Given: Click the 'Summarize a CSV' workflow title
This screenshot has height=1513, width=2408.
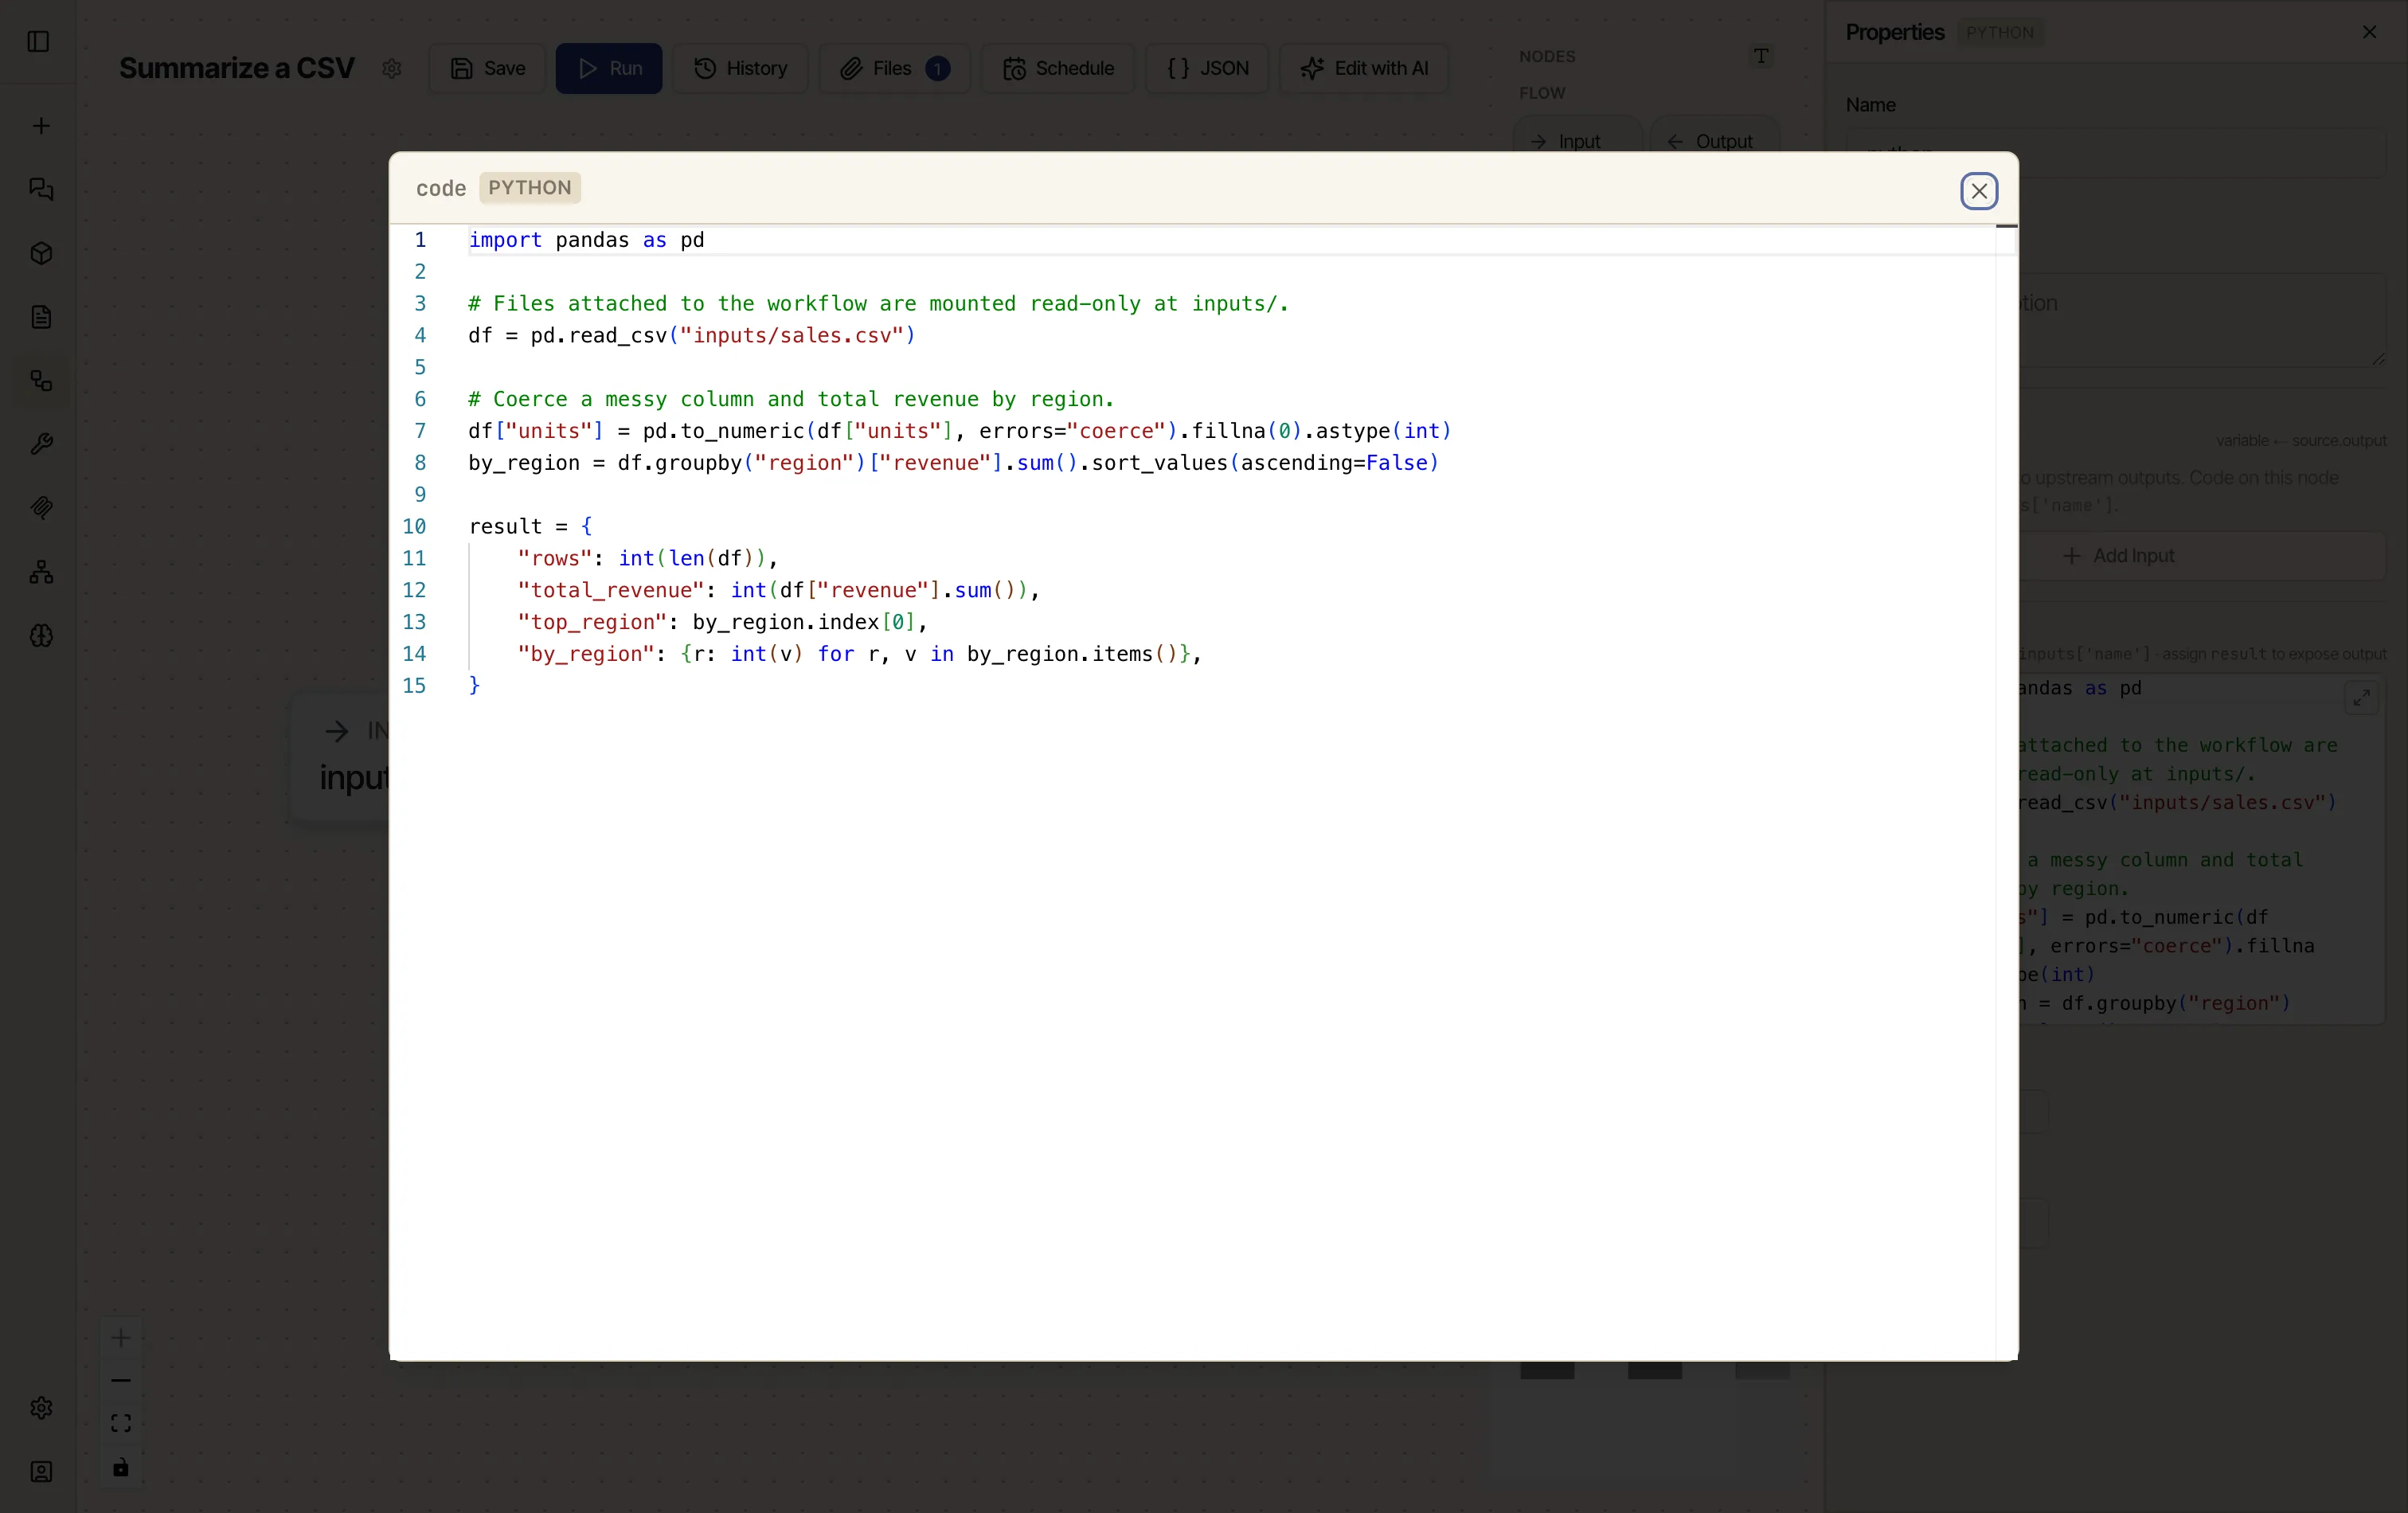Looking at the screenshot, I should tap(237, 68).
